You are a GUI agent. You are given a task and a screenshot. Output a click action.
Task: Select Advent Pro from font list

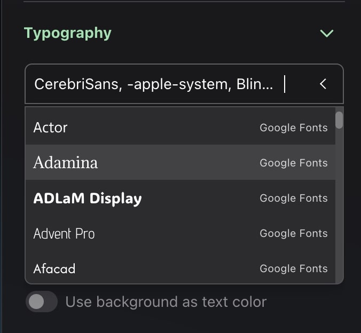[x=64, y=234]
